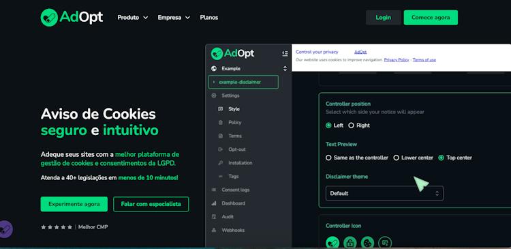Click the Settings gear icon in the sidebar
Screen dimensions: 511x249
[214, 96]
